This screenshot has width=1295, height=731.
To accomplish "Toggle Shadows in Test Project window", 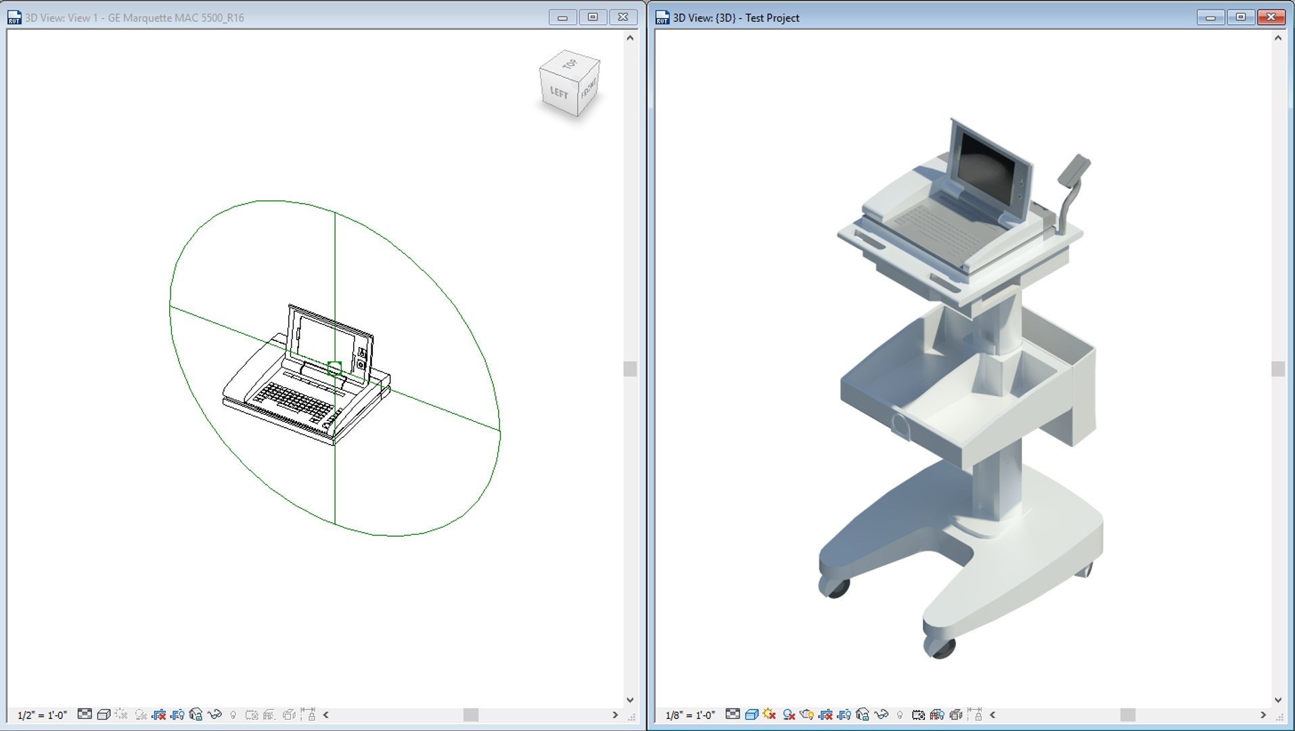I will 789,715.
